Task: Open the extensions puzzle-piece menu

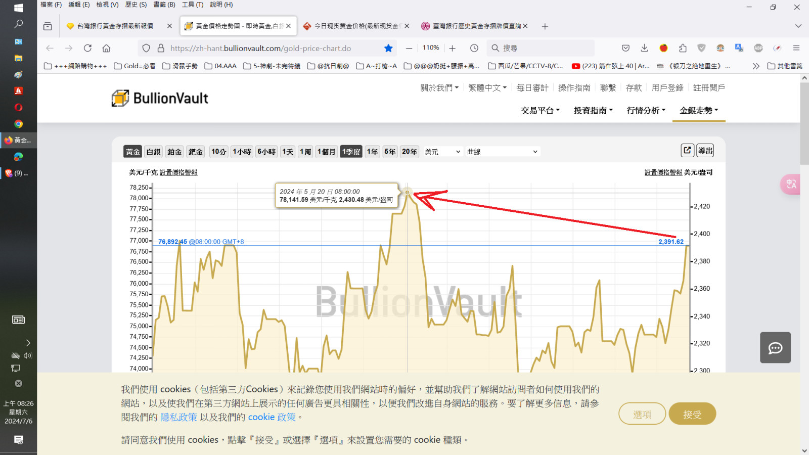Action: [x=683, y=48]
